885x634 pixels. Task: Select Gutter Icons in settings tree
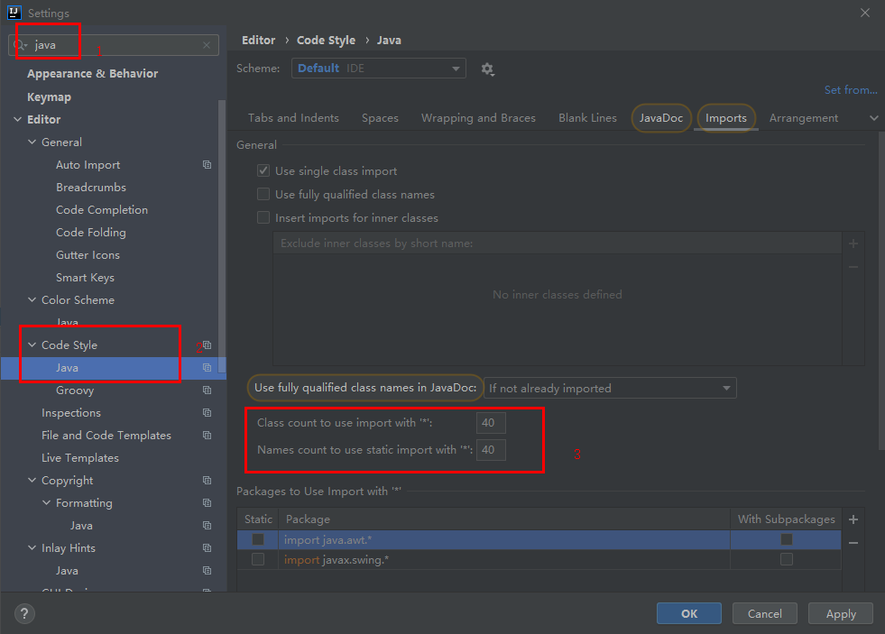tap(88, 255)
